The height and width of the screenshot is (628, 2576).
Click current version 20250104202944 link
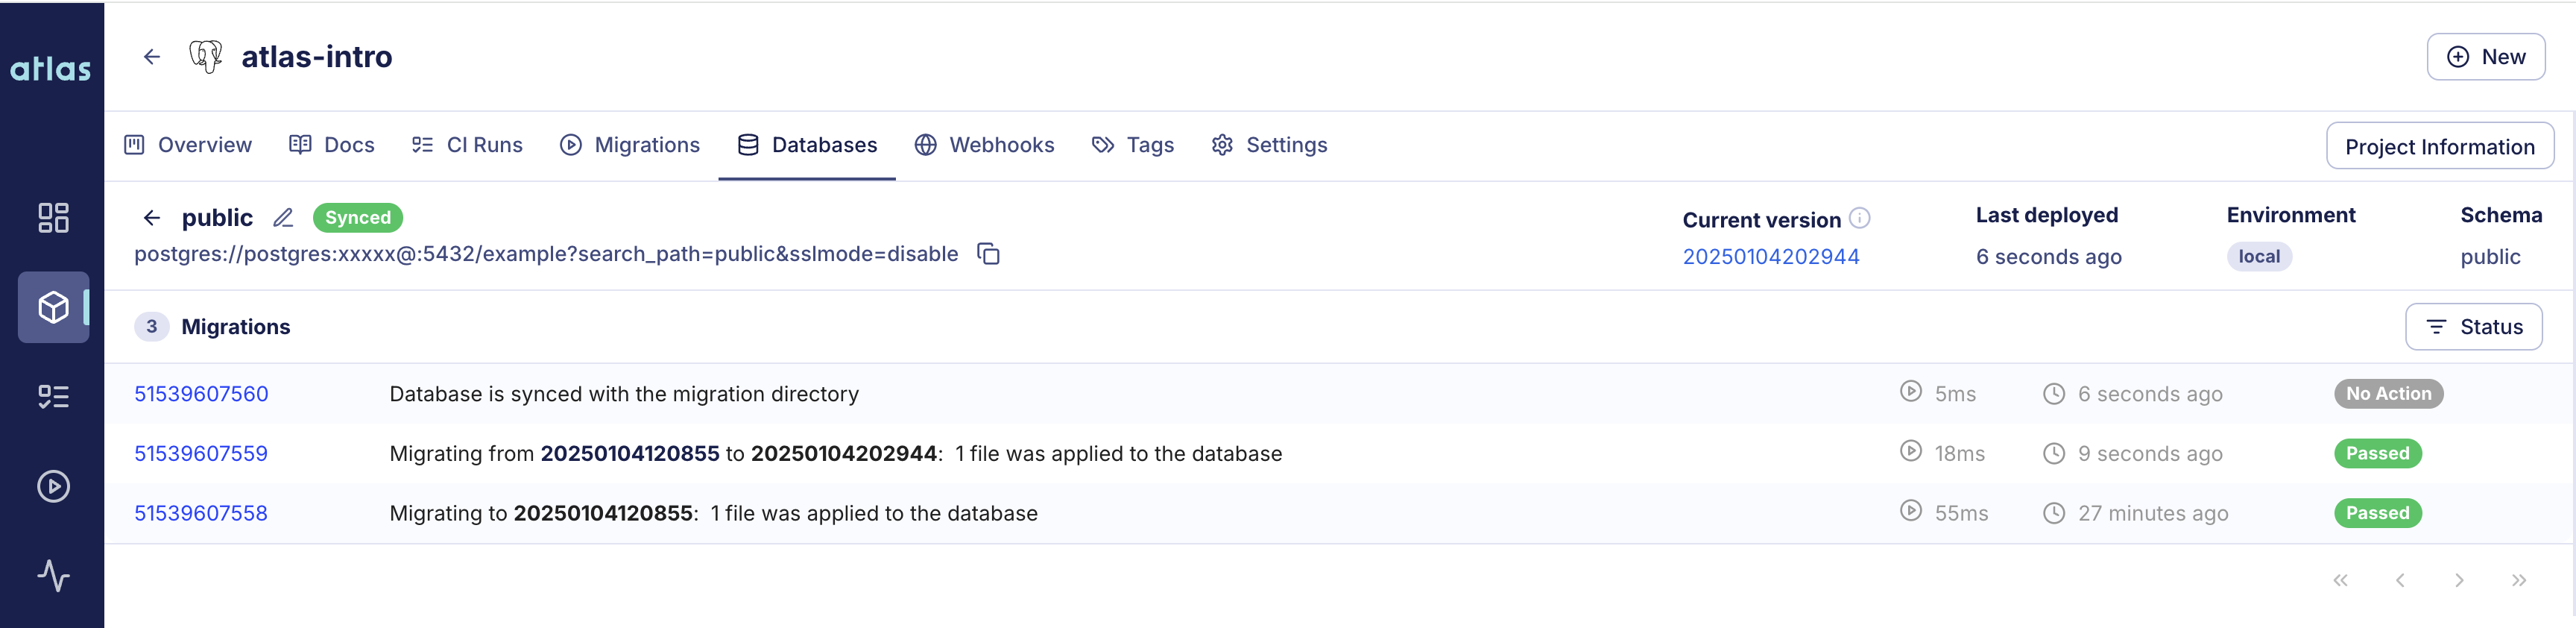pyautogui.click(x=1770, y=257)
